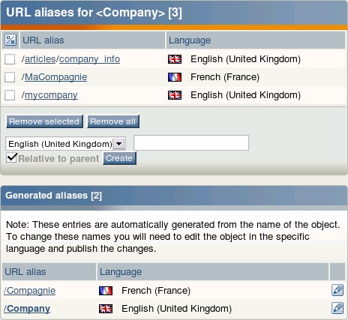Viewport: 348px width, 320px height.
Task: Click edit pencil icon for /Company alias
Action: pos(337,308)
